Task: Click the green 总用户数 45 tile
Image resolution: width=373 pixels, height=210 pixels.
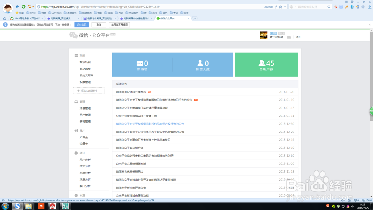Action: [x=266, y=65]
